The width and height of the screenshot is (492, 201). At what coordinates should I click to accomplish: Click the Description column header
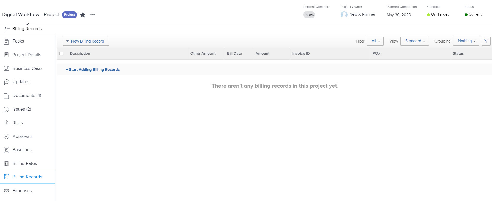80,54
